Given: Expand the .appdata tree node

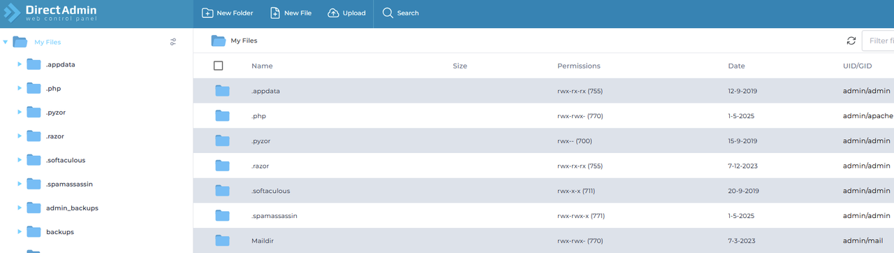Looking at the screenshot, I should pos(20,64).
